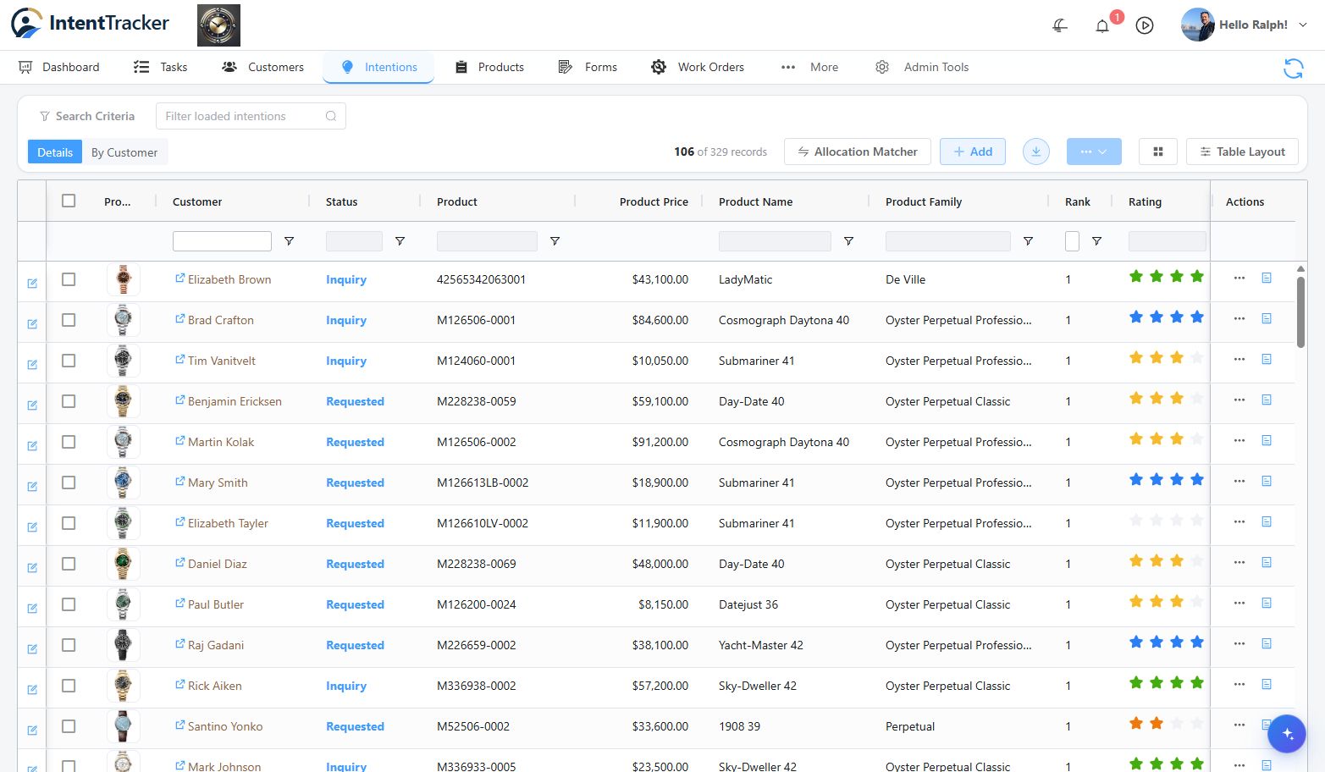Open document icon for Rick Aiken row

point(1267,684)
